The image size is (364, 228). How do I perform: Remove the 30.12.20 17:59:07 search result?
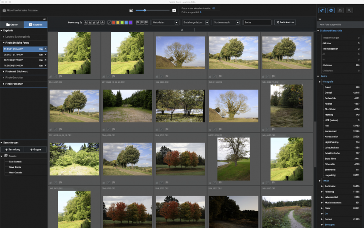point(45,60)
